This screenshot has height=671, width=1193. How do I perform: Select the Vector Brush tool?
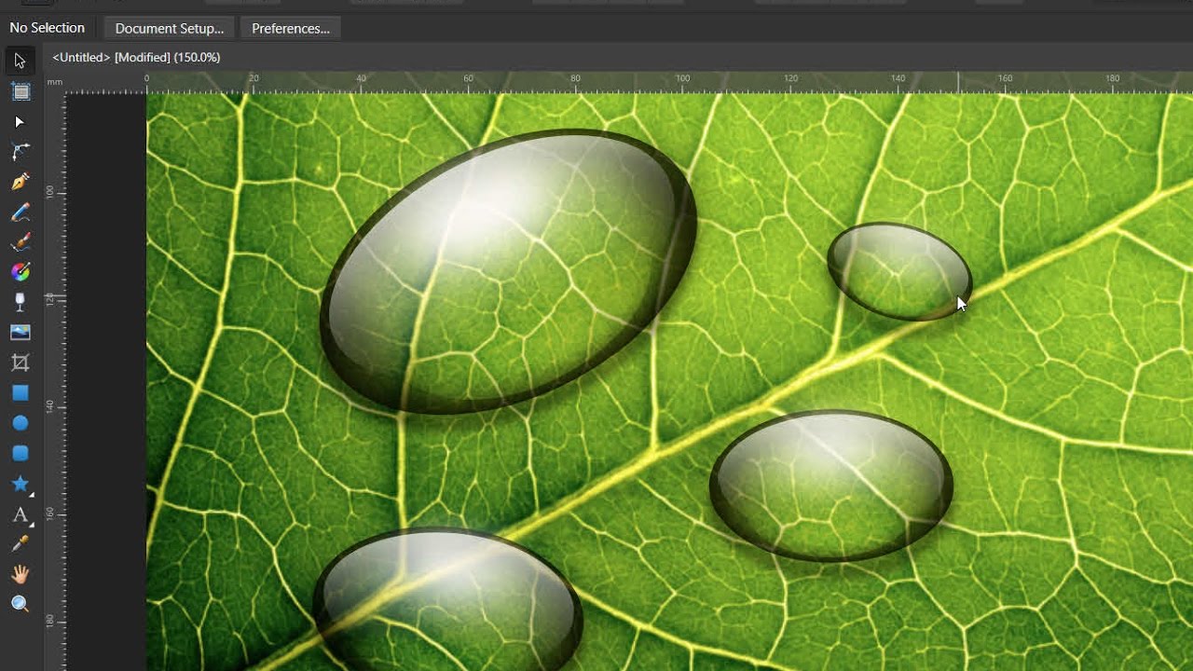coord(20,242)
